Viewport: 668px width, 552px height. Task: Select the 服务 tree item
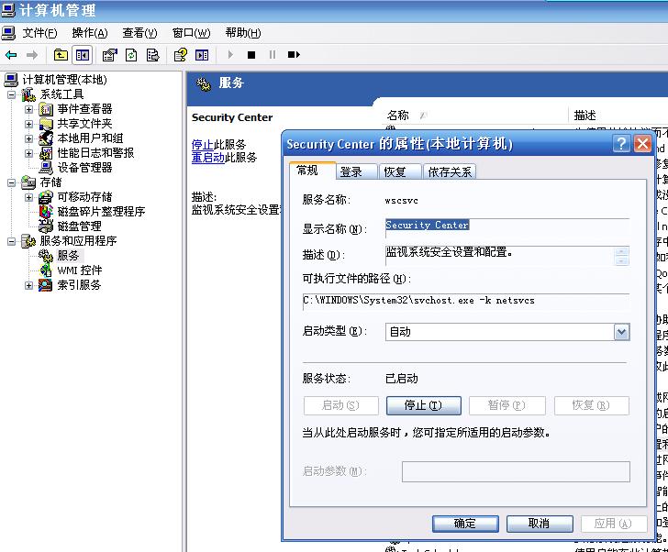point(68,256)
